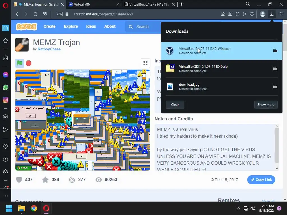Click the remixes spiral count
This screenshot has width=287, height=215.
click(x=77, y=180)
